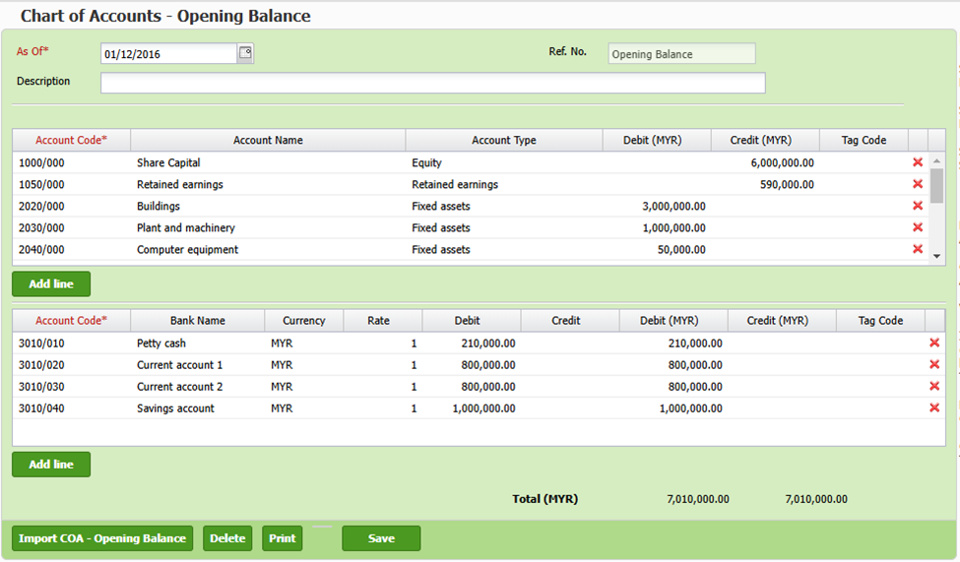
Task: Click the Share Capital account name
Action: (168, 162)
